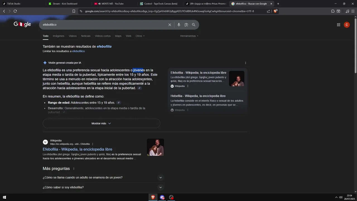
Task: Click the efebofilia suggested results link
Action: [x=104, y=47]
